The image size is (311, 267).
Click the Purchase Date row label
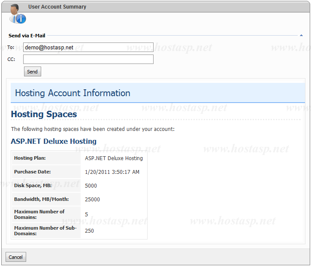click(33, 172)
